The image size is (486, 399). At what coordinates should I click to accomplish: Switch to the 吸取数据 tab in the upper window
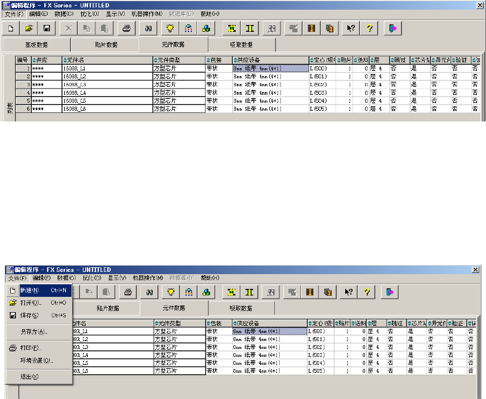(x=241, y=45)
